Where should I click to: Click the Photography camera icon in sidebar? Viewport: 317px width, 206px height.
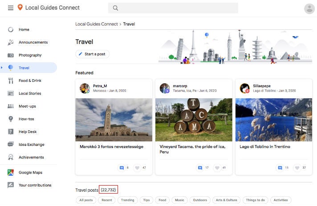tap(11, 55)
